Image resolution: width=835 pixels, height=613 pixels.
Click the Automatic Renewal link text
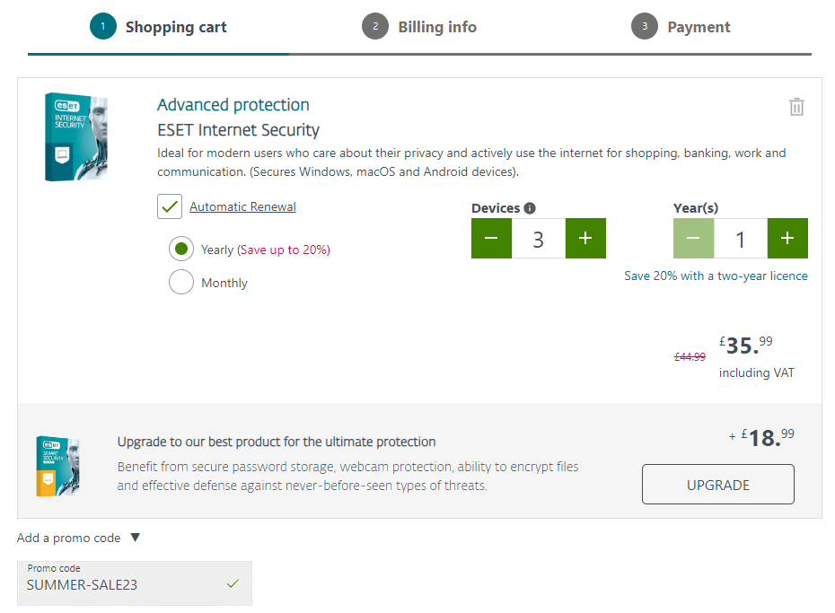point(242,206)
